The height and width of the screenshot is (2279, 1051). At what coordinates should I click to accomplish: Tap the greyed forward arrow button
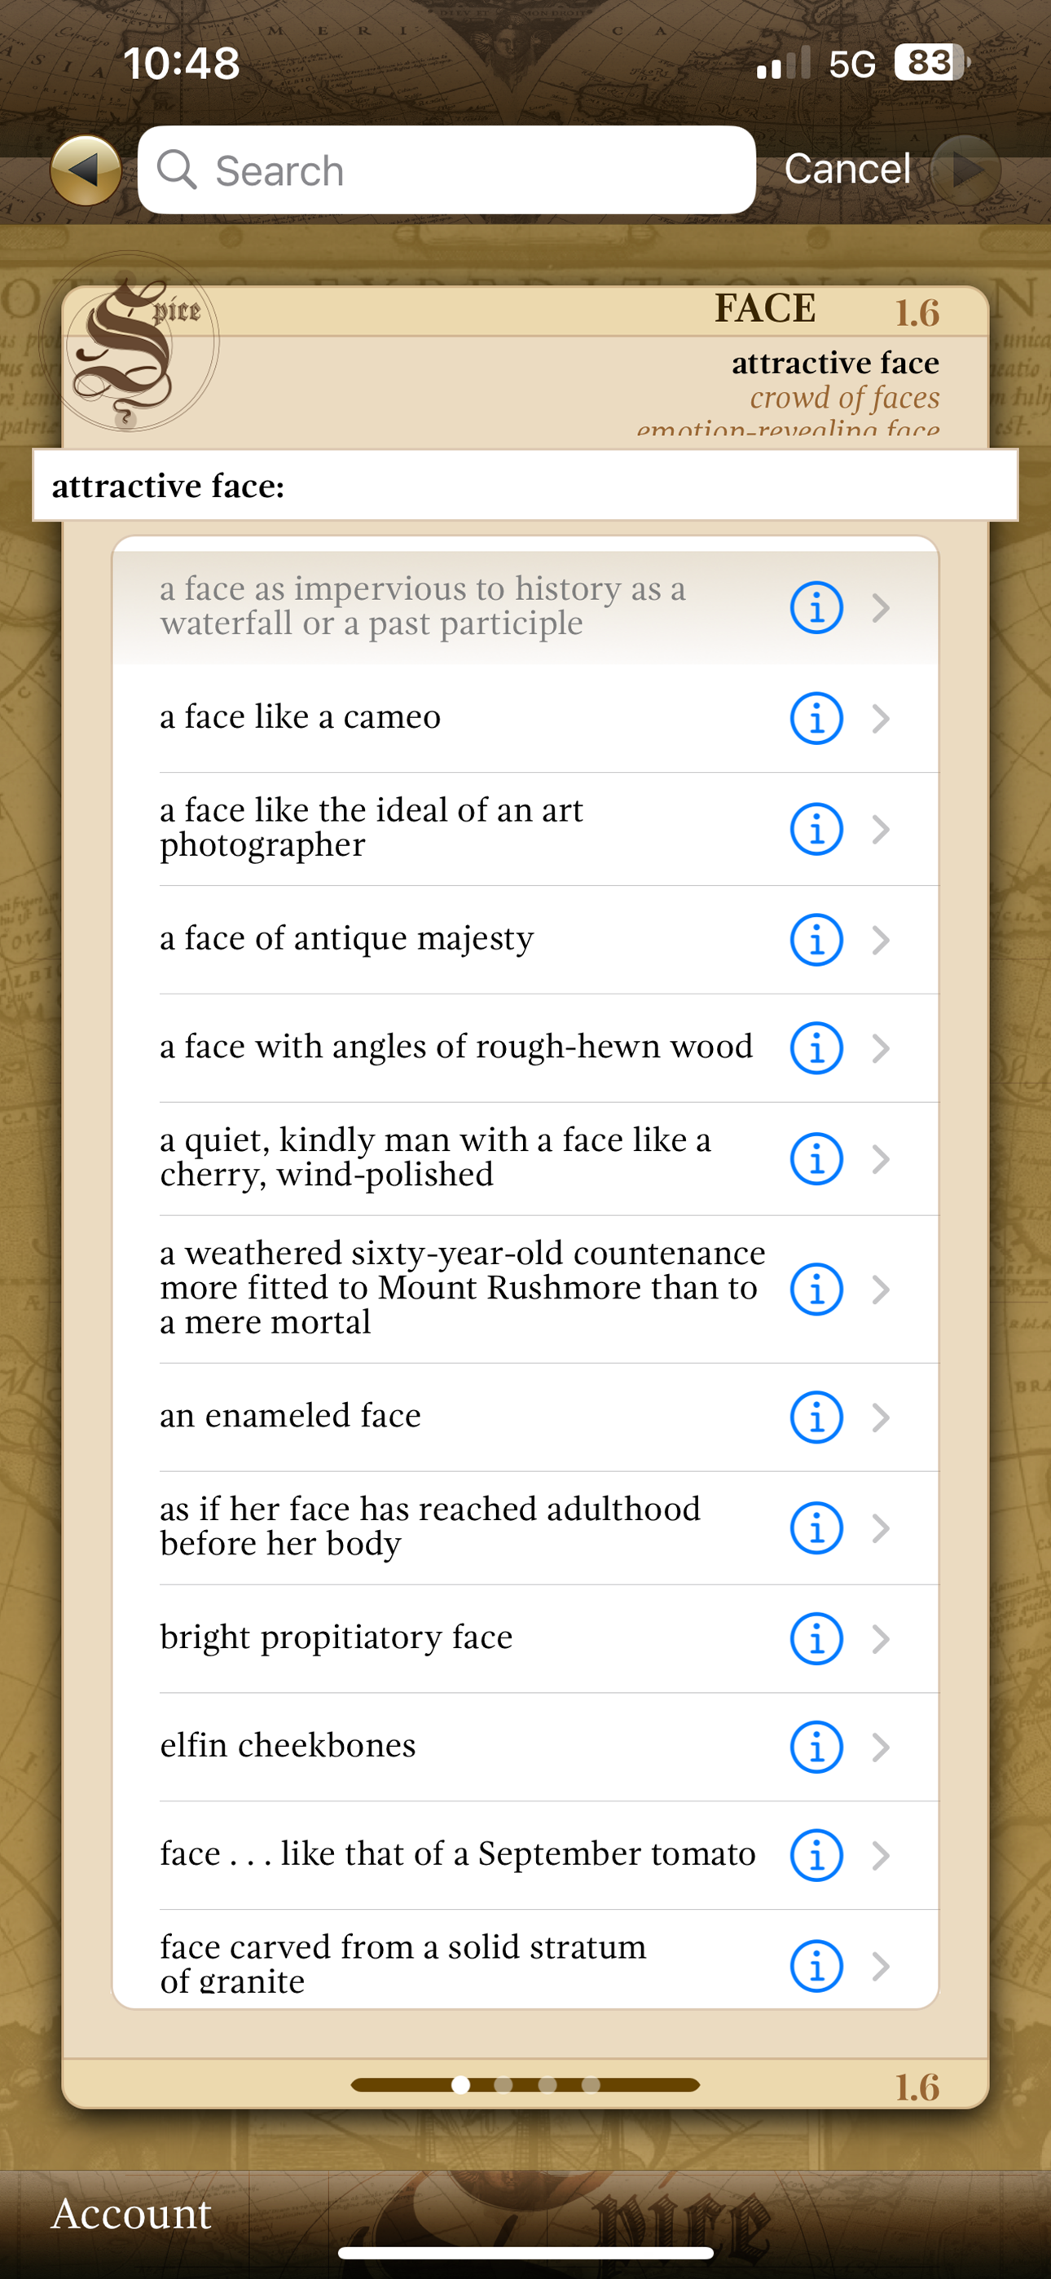pos(965,170)
